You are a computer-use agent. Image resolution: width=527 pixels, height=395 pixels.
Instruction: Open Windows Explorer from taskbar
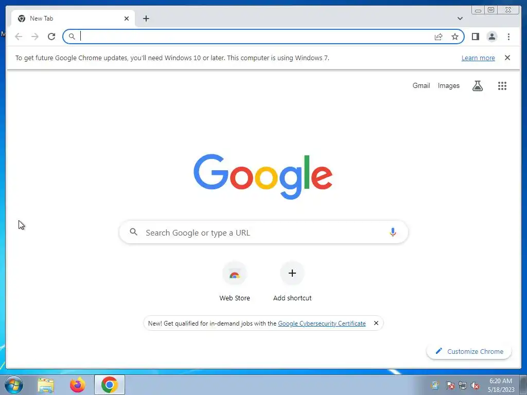click(46, 385)
